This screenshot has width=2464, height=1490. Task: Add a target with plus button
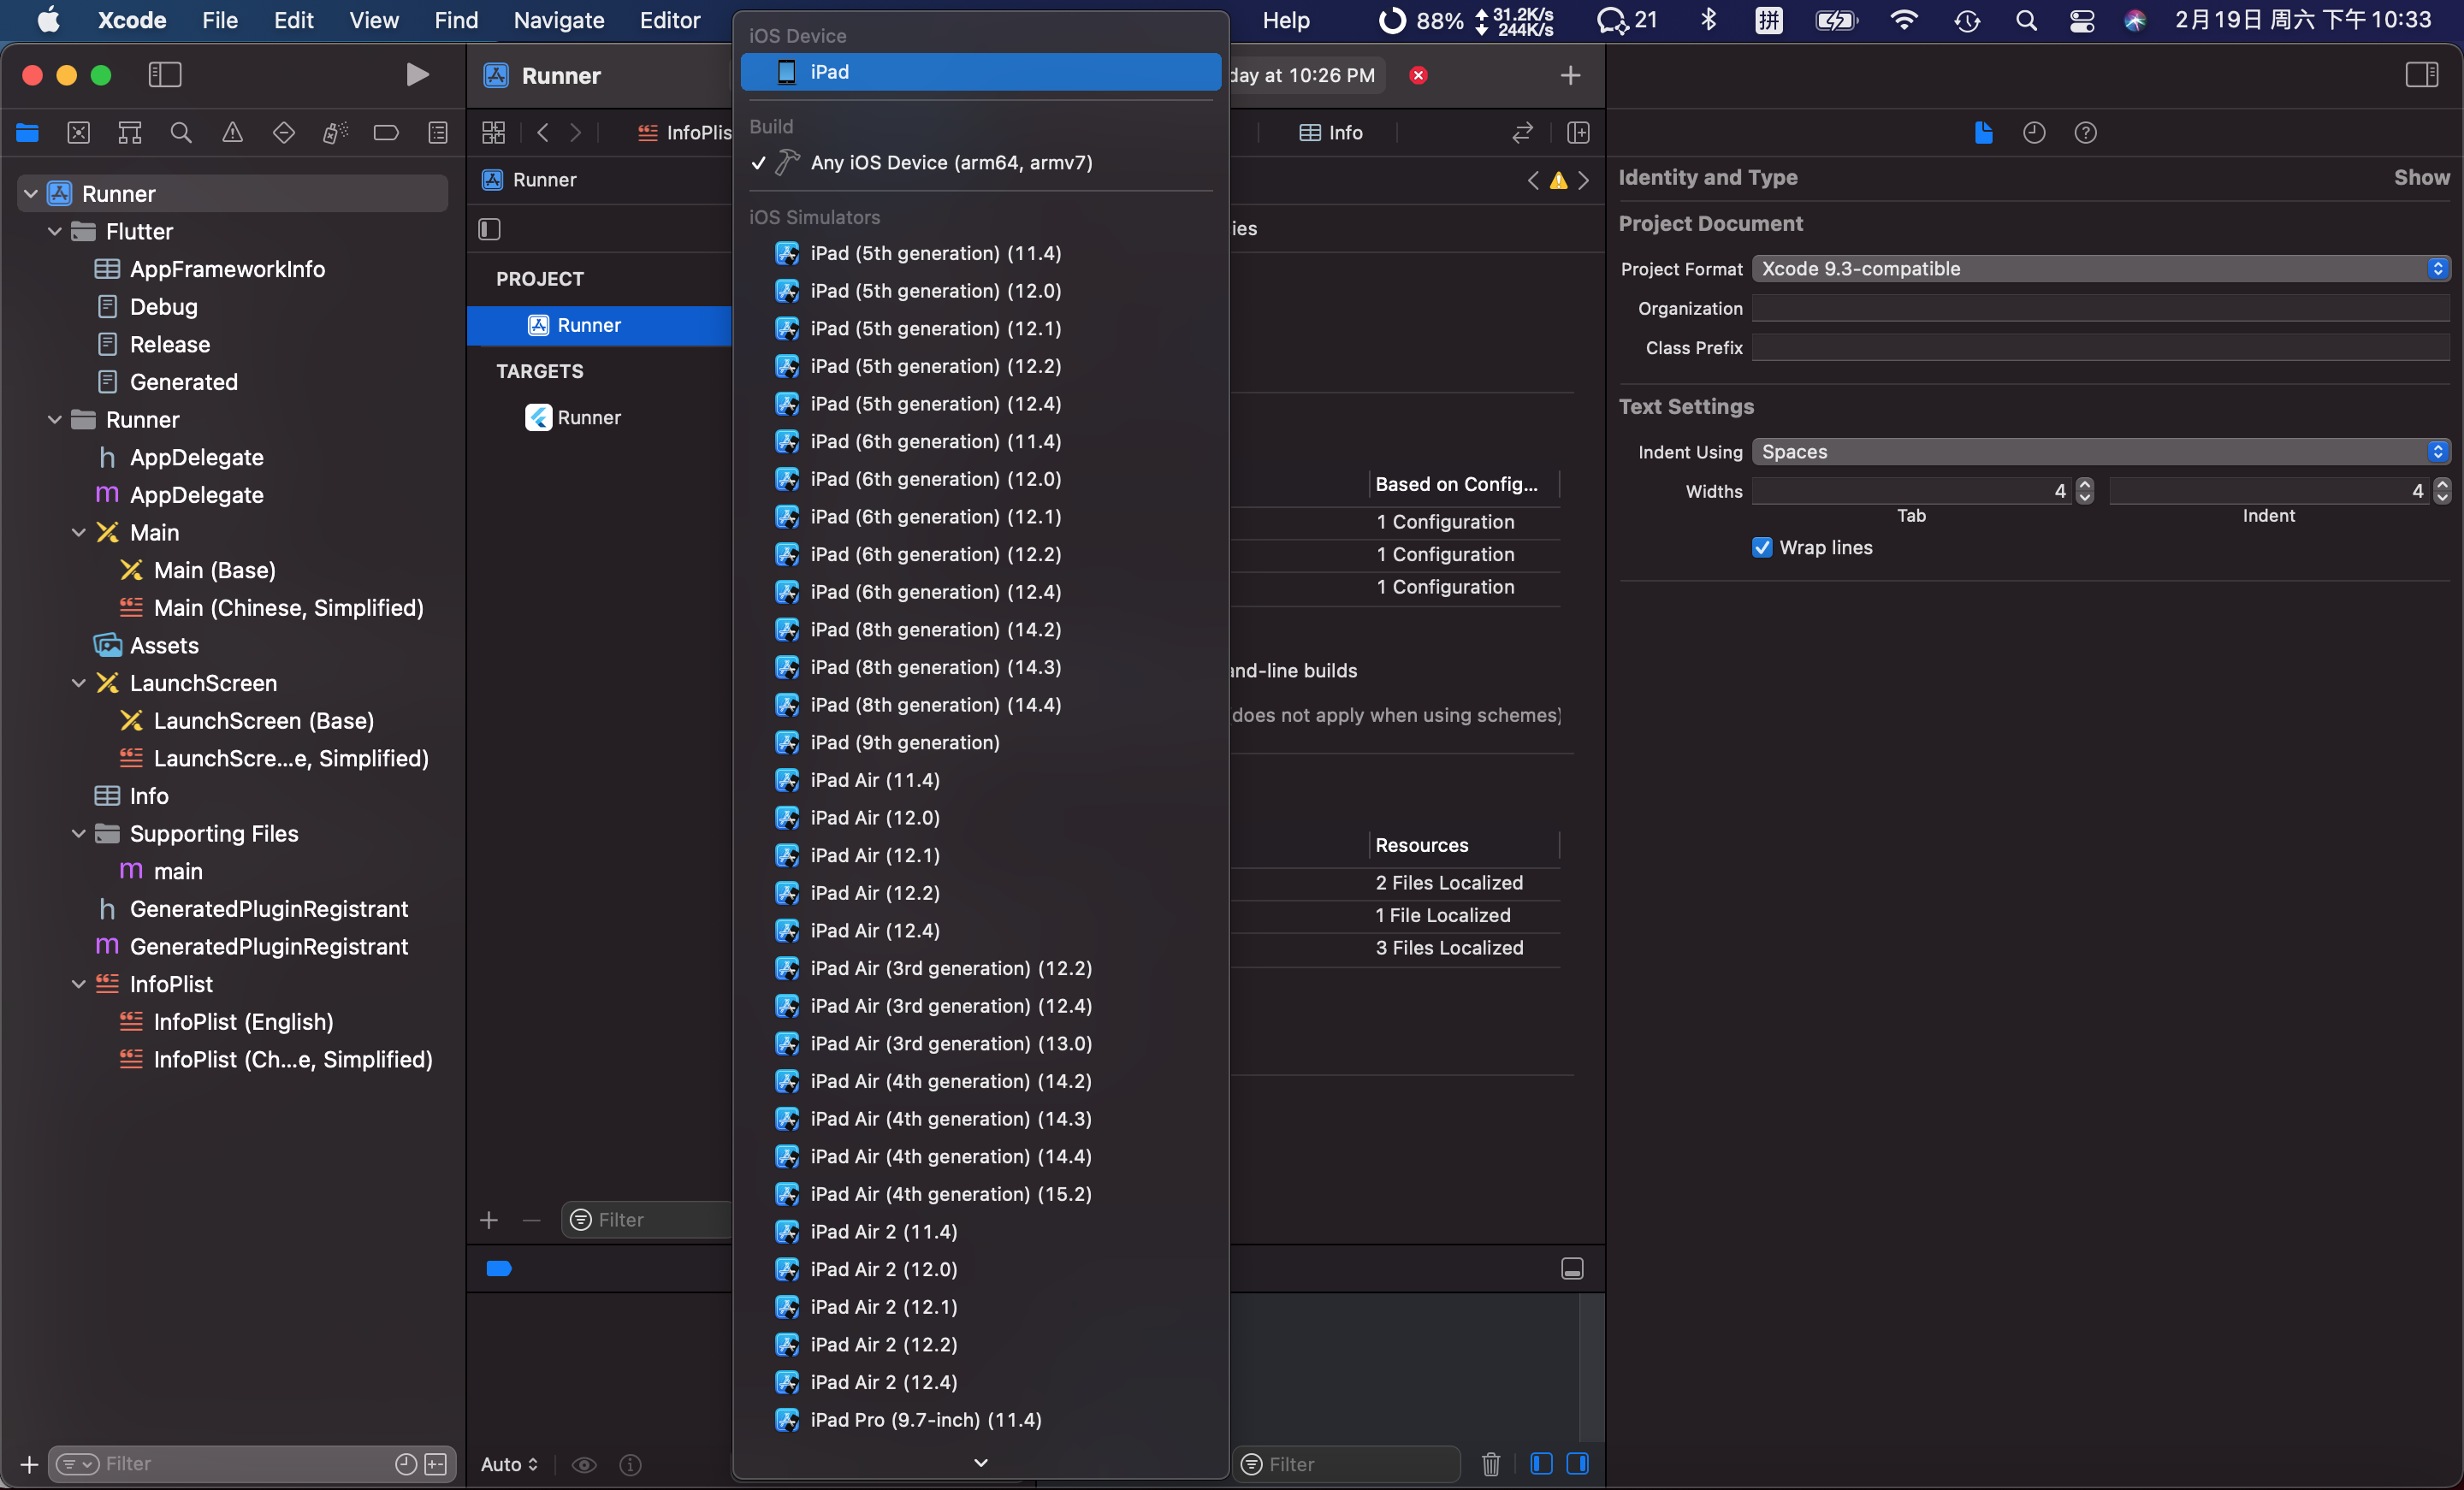click(488, 1220)
